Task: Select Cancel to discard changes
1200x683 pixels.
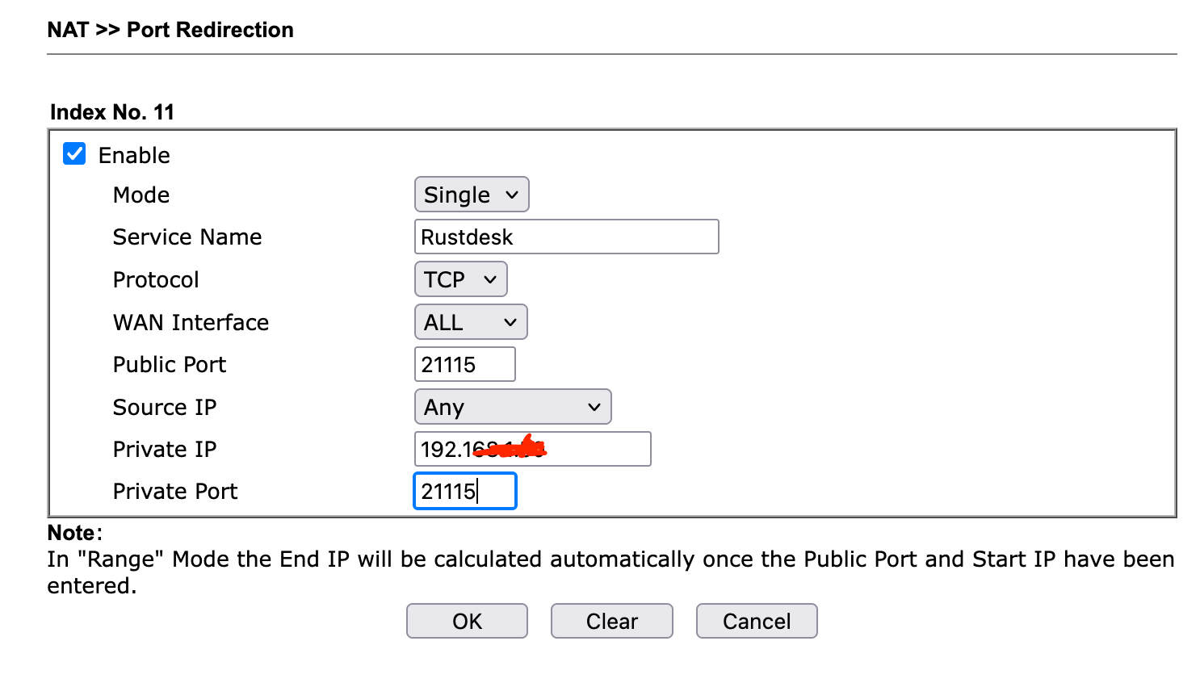Action: click(756, 621)
